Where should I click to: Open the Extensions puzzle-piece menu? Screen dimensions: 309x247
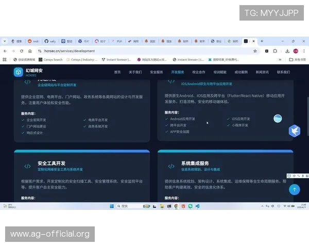(x=275, y=51)
